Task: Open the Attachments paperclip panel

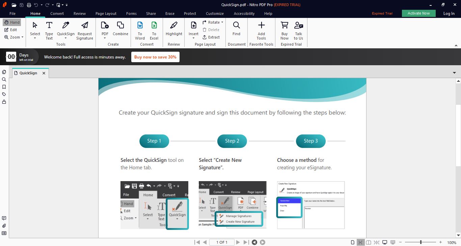Action: 4,226
